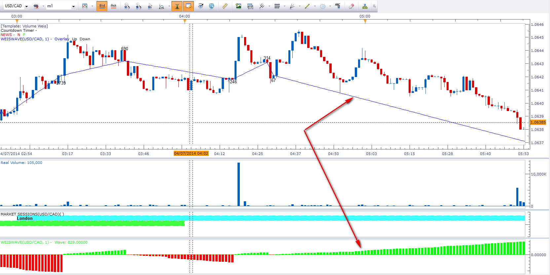The width and height of the screenshot is (550, 275).
Task: Click the green WEISWAVE Wave: 829 label
Action: click(x=44, y=242)
